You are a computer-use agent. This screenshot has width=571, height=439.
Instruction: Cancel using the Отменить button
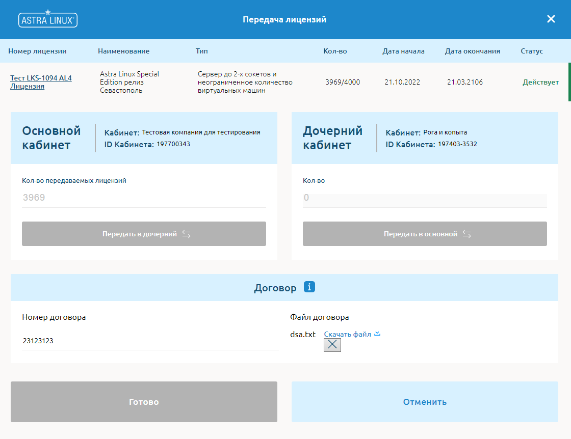(425, 402)
